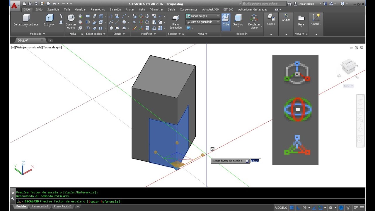The image size is (375, 211).
Task: Open the Vista no guardada view dropdown
Action: click(x=203, y=22)
